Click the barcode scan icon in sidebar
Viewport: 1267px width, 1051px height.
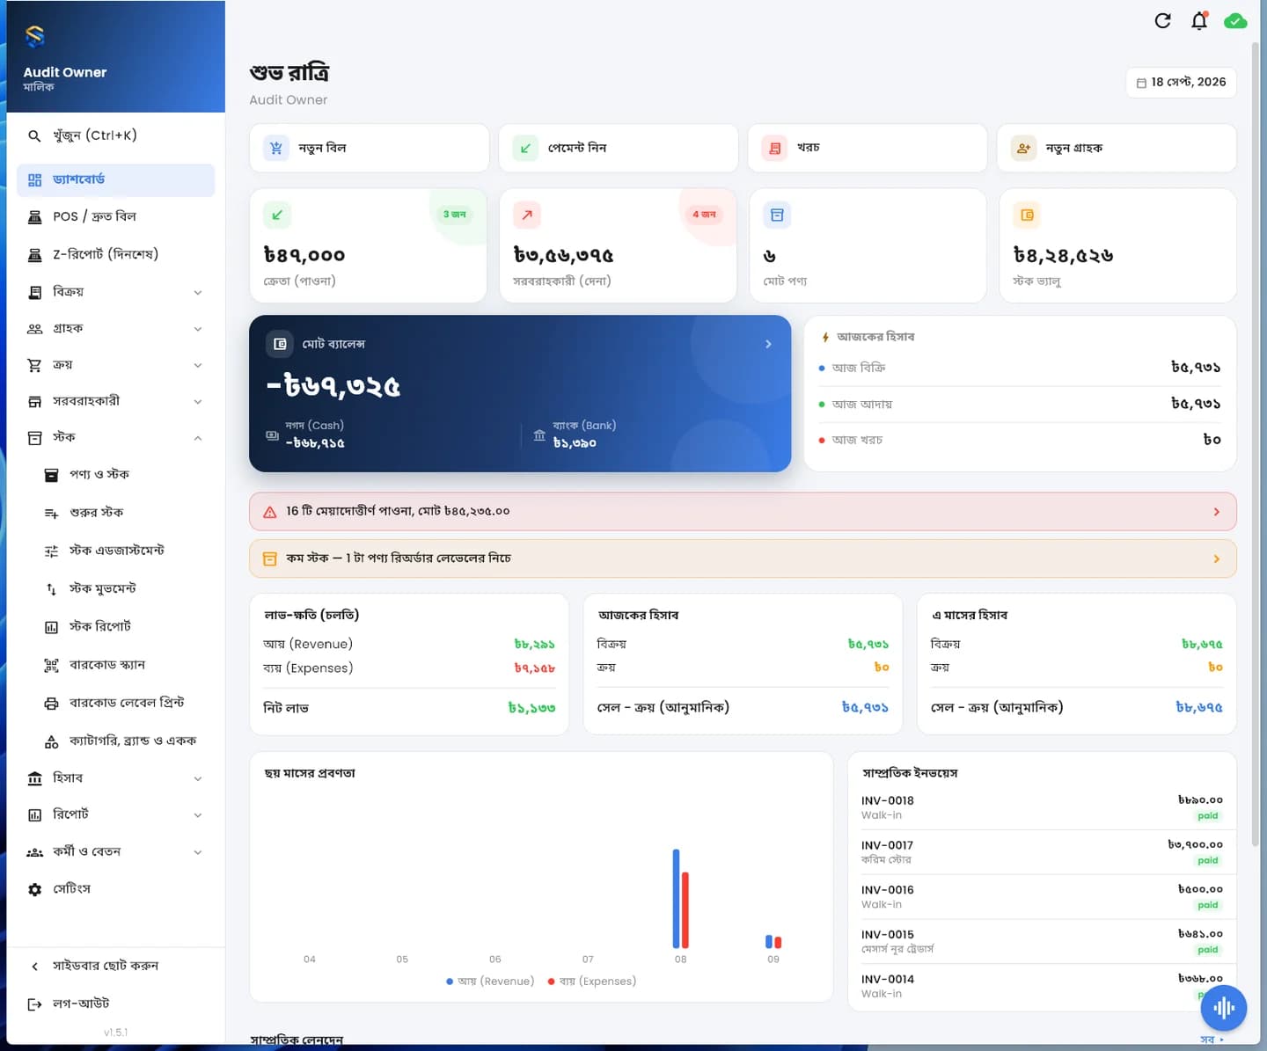51,665
